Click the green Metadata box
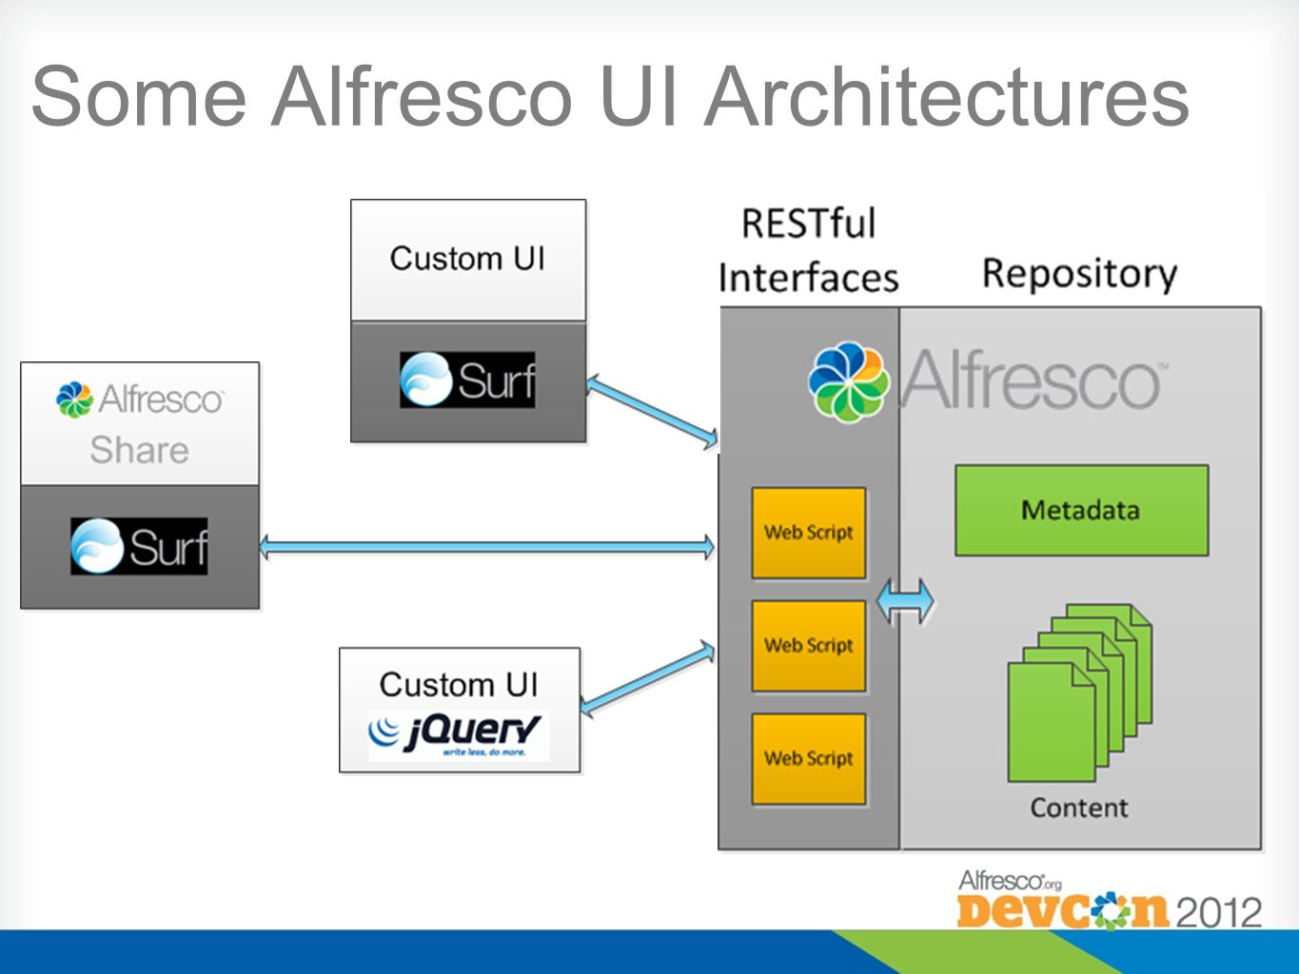Viewport: 1299px width, 974px height. pos(1081,510)
